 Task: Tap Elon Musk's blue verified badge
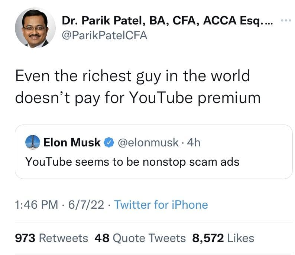pos(108,143)
